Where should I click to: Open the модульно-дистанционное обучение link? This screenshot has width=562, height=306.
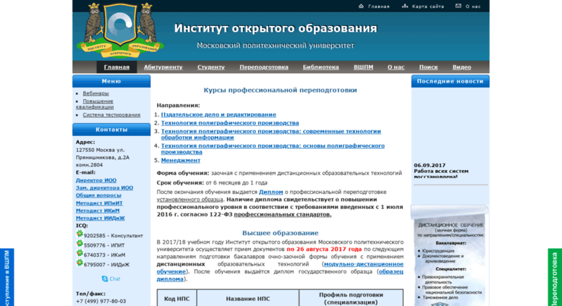280,268
